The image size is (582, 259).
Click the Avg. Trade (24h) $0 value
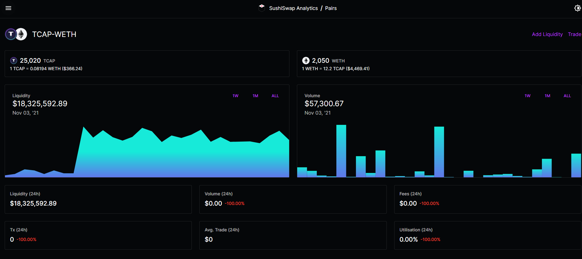(209, 239)
